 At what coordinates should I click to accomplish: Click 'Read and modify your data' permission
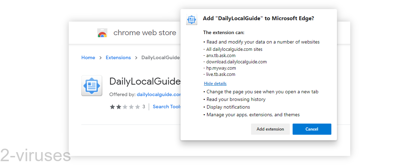(x=262, y=42)
